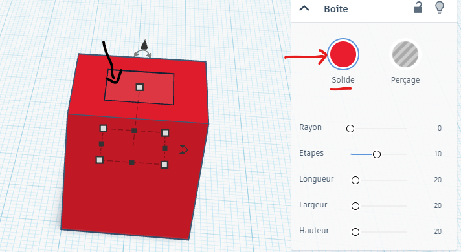Toggle the lock editing padlock icon
The height and width of the screenshot is (252, 461).
[418, 8]
